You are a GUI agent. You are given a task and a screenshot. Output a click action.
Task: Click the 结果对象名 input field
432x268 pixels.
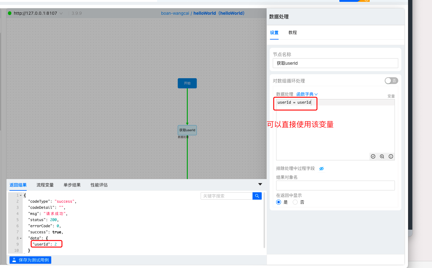[335, 186]
